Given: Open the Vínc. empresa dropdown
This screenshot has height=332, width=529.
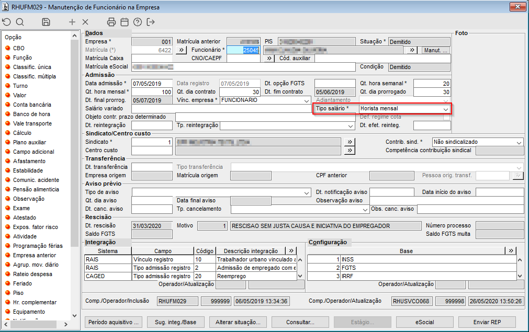Looking at the screenshot, I should point(306,100).
